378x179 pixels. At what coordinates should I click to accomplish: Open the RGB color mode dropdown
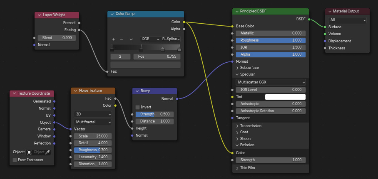pos(150,39)
